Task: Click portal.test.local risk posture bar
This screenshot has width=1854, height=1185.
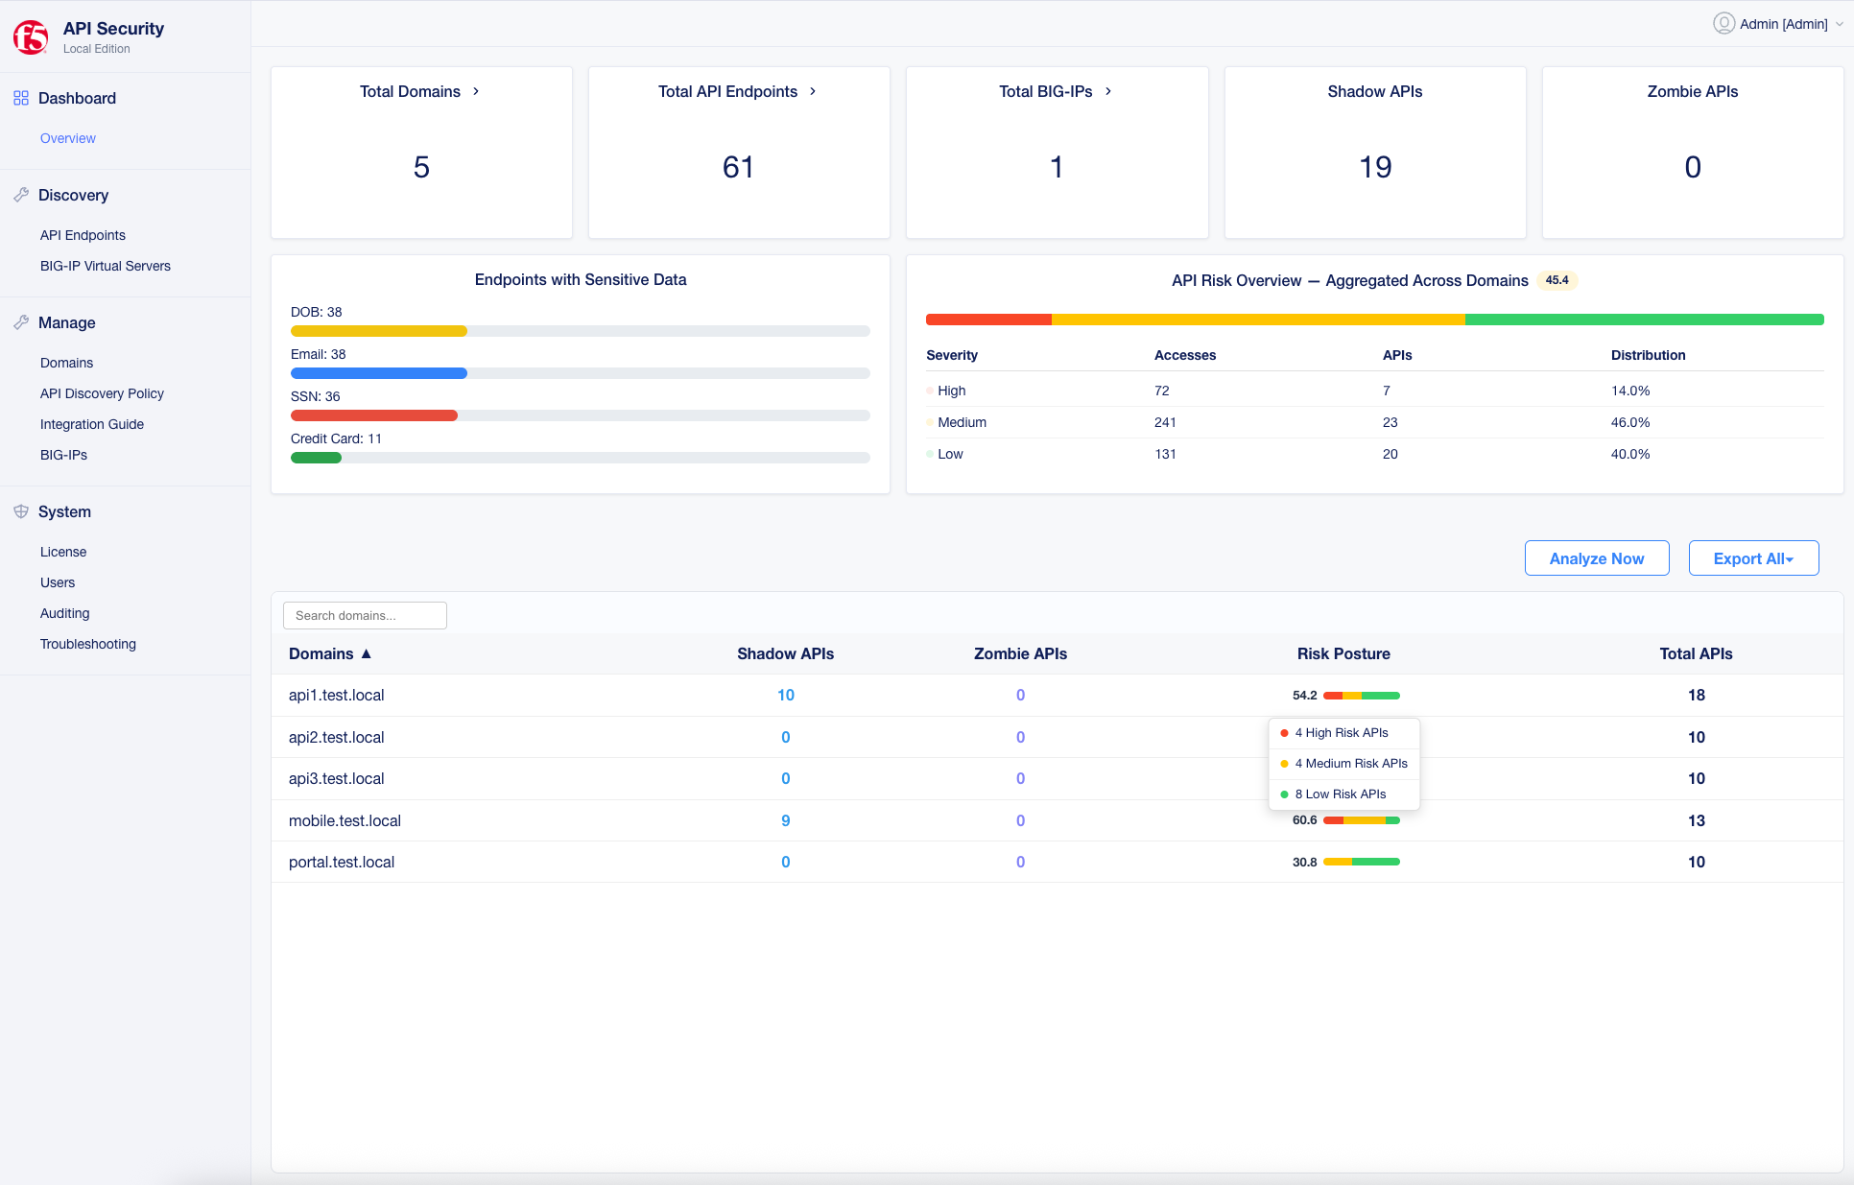Action: tap(1361, 862)
